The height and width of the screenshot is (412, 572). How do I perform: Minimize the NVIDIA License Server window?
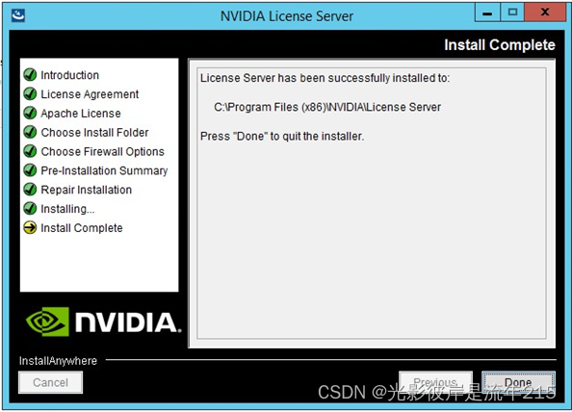coord(487,13)
